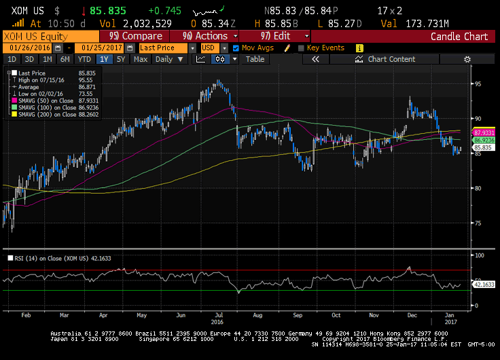Switch to line chart view
The width and height of the screenshot is (500, 360).
click(201, 59)
